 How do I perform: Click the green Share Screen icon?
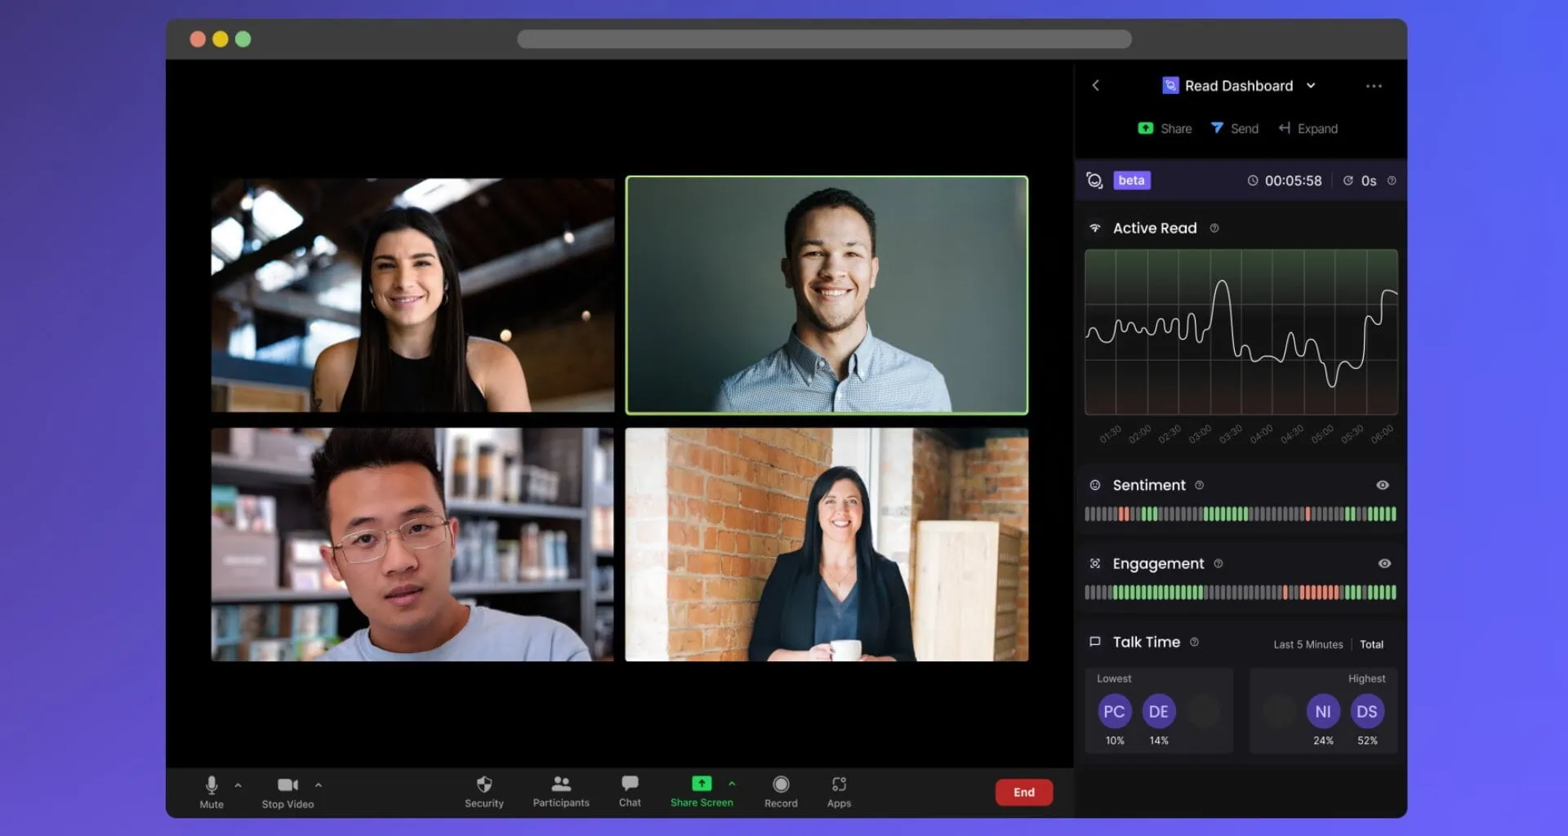click(701, 784)
